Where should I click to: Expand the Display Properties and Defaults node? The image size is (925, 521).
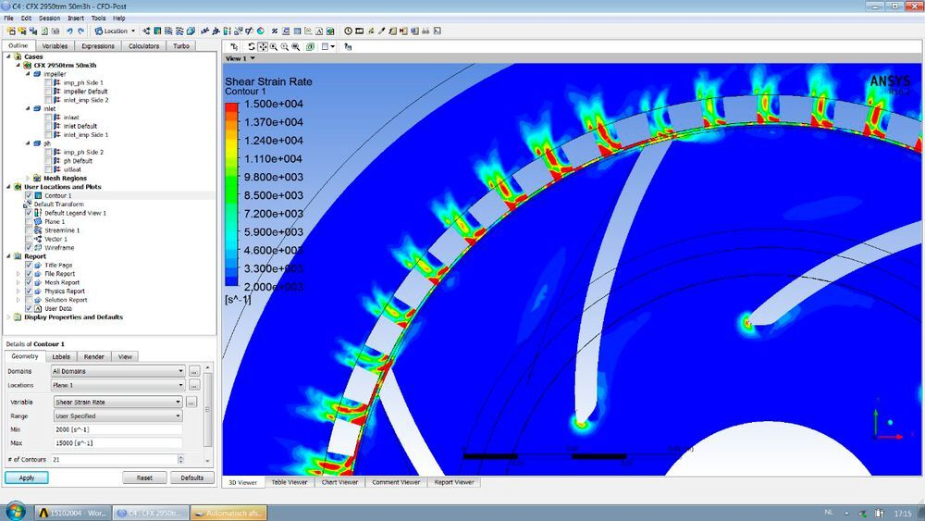[x=9, y=317]
